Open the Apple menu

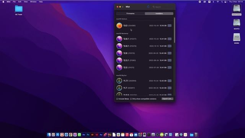[3, 2]
